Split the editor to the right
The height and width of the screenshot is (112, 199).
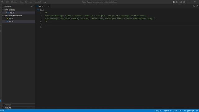[x=197, y=6]
